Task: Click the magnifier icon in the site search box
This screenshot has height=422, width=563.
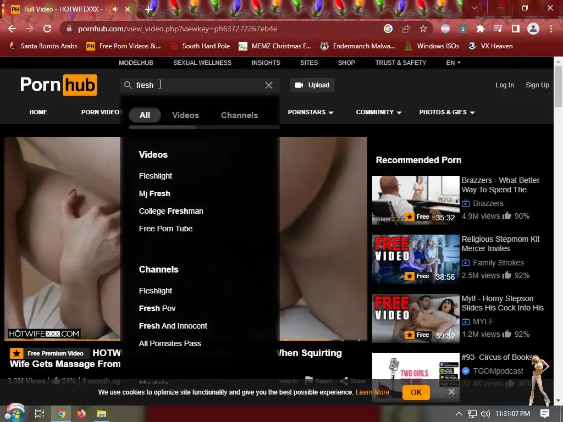Action: [128, 85]
